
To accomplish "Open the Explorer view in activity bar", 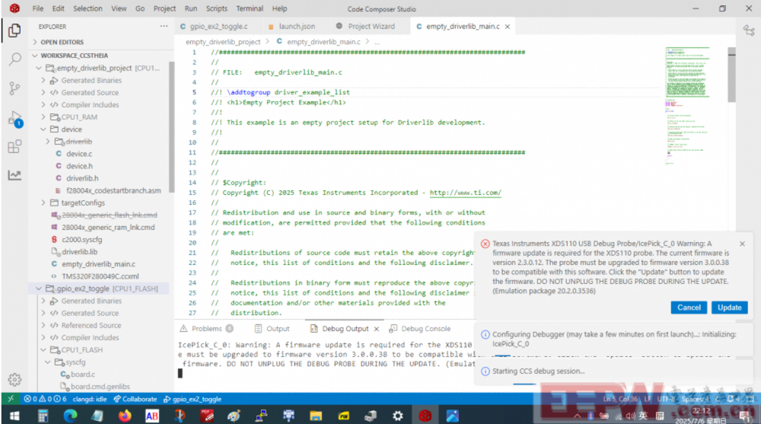I will pos(14,30).
